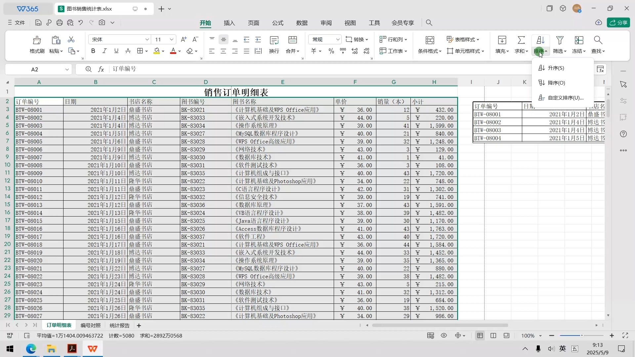
Task: Click the 分享 share button
Action: (x=619, y=22)
